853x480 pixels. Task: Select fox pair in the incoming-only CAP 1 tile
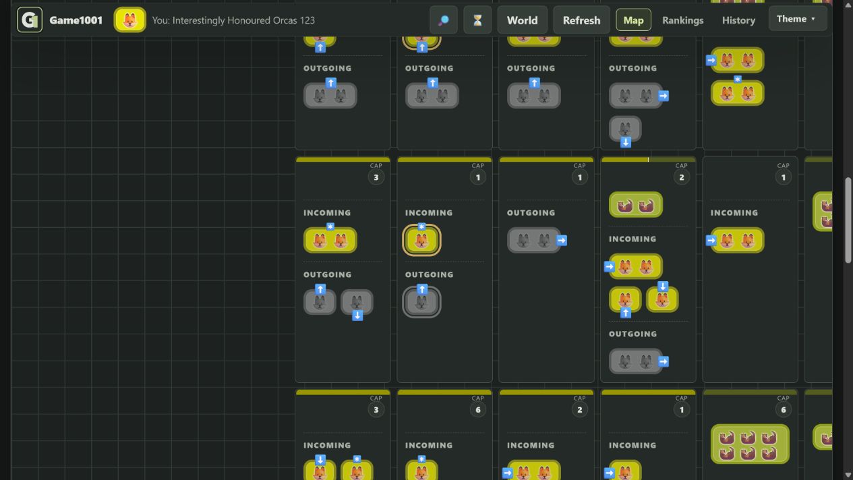[738, 240]
